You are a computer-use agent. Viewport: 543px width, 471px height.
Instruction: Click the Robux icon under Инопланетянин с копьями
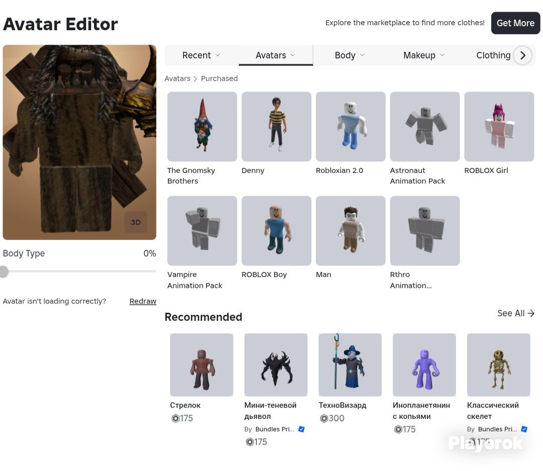coord(398,429)
